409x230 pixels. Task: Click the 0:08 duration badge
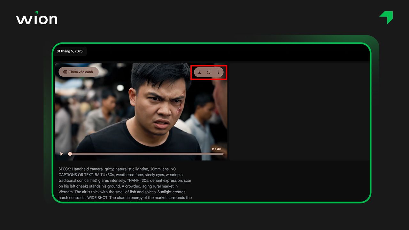pos(216,149)
